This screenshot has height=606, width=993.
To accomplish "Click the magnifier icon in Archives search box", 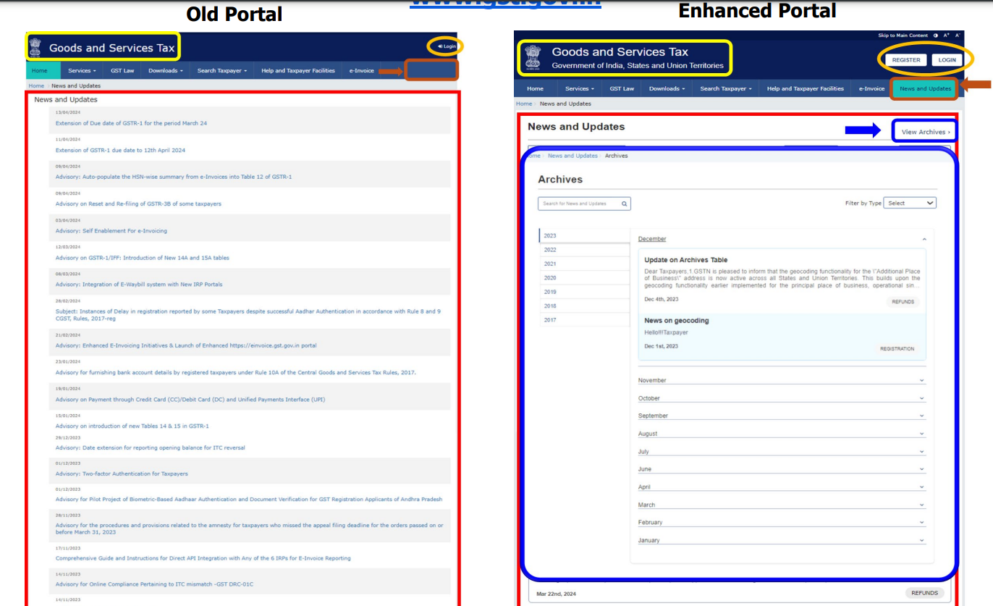I will point(625,203).
